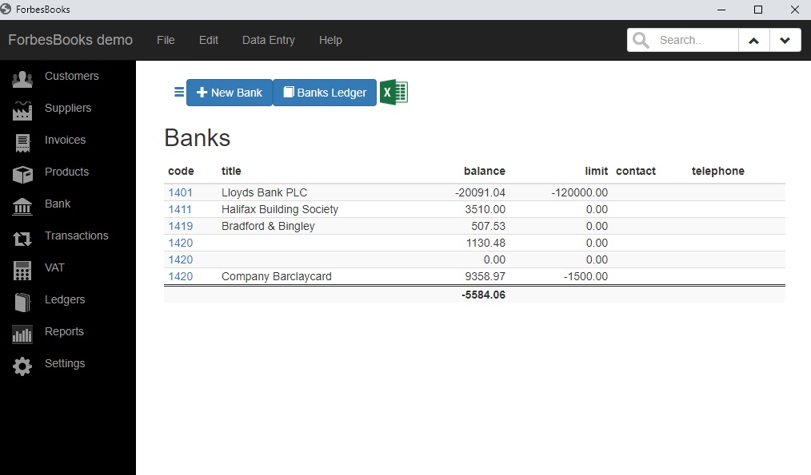Click the -120000.00 limit value
The height and width of the screenshot is (475, 811).
pyautogui.click(x=579, y=192)
